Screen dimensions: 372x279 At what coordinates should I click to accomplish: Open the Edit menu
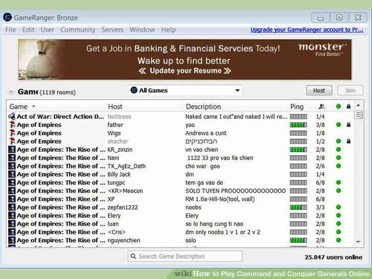tap(28, 30)
